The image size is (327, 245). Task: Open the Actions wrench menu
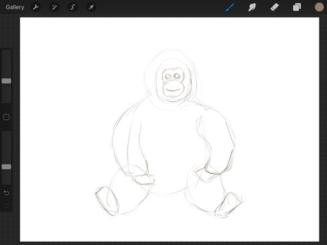[36, 7]
